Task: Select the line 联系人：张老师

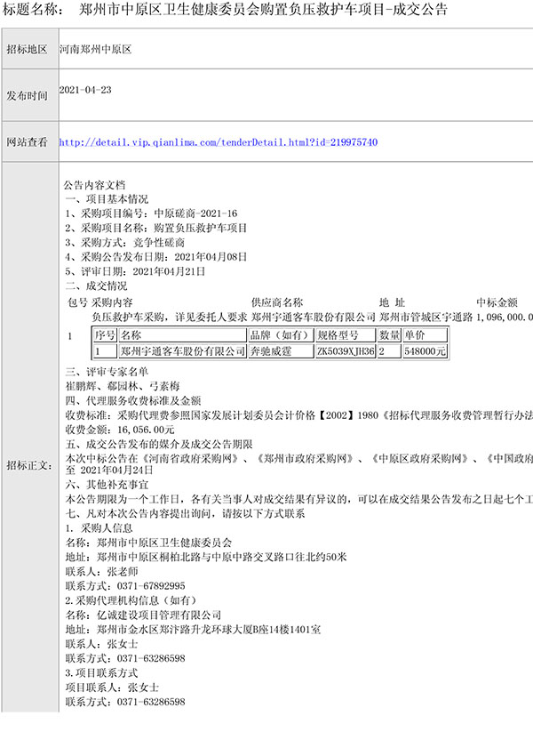Action: point(101,572)
